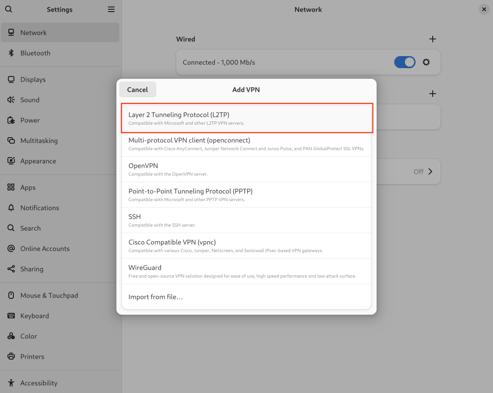Open the Color panel label
This screenshot has width=493, height=393.
pos(29,336)
